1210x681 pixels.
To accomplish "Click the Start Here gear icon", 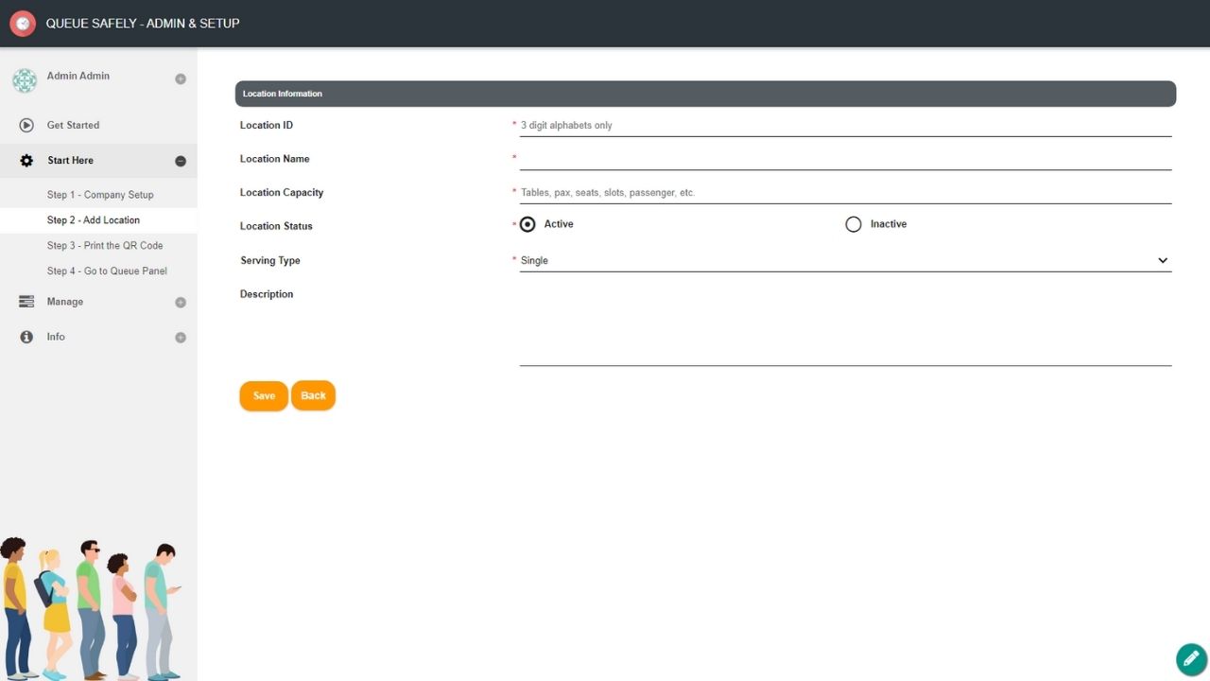I will point(26,161).
